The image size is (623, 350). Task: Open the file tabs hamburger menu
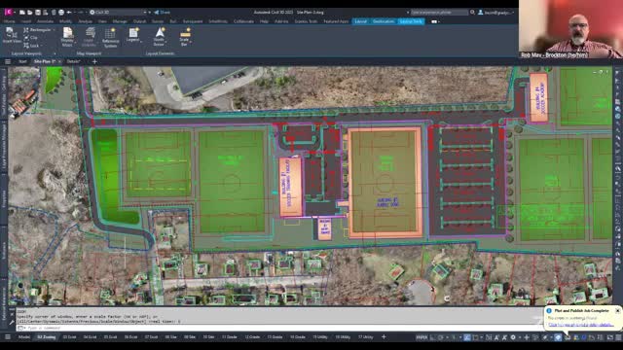pos(8,61)
